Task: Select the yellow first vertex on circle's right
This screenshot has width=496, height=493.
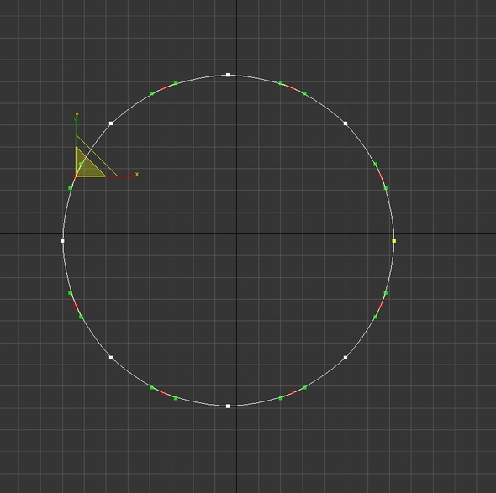Action: [393, 241]
